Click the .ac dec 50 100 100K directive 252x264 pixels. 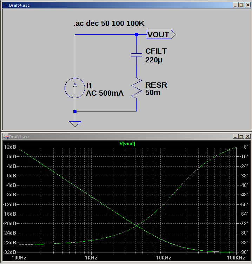click(x=109, y=23)
